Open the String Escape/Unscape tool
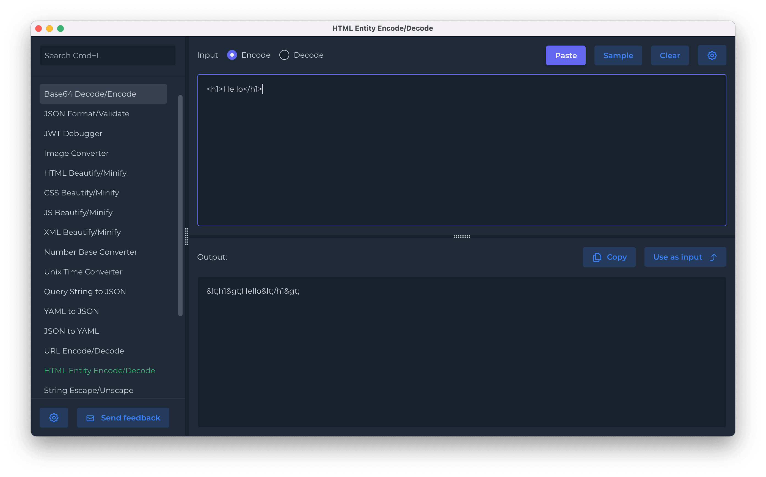This screenshot has width=766, height=477. pos(89,390)
